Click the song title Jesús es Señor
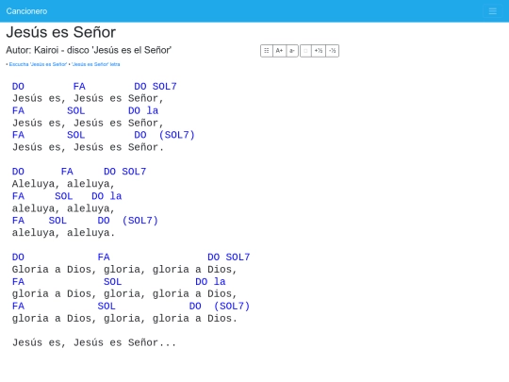This screenshot has width=509, height=382. [x=60, y=32]
